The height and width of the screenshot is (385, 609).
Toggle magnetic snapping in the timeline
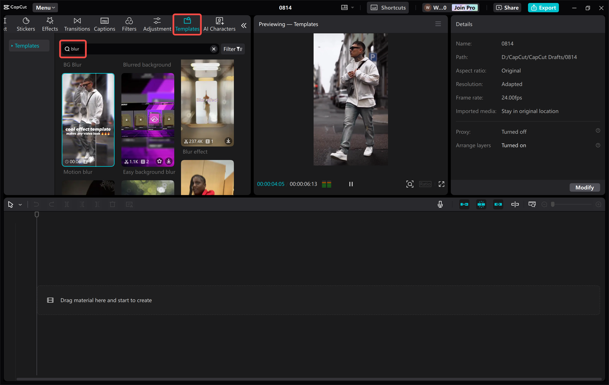[x=481, y=204]
